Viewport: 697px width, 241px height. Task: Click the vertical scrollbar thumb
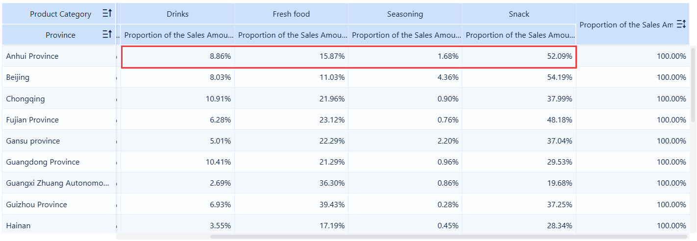pos(693,83)
